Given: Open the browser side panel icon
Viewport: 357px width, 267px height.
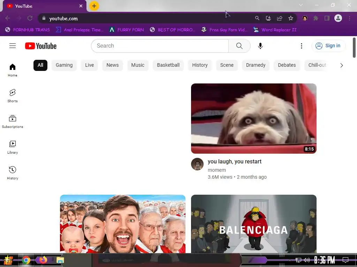Looking at the screenshot, I should [x=327, y=18].
